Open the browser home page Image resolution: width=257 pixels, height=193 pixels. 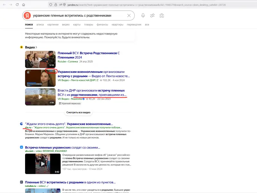(23, 5)
